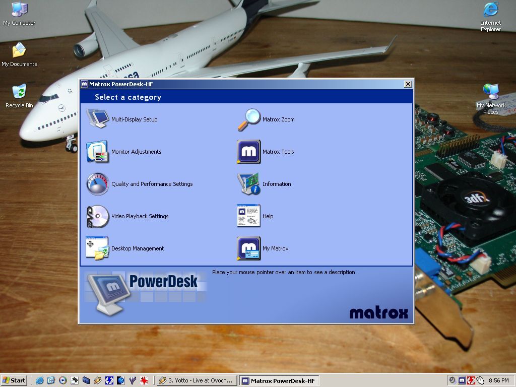Select Internet Explorer desktop icon
516x387 pixels.
tap(491, 17)
